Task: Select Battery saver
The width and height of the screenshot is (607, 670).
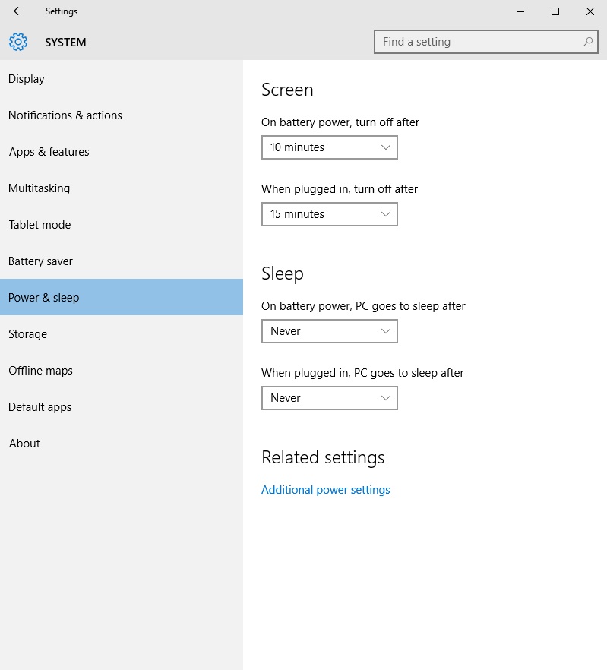Action: coord(122,261)
